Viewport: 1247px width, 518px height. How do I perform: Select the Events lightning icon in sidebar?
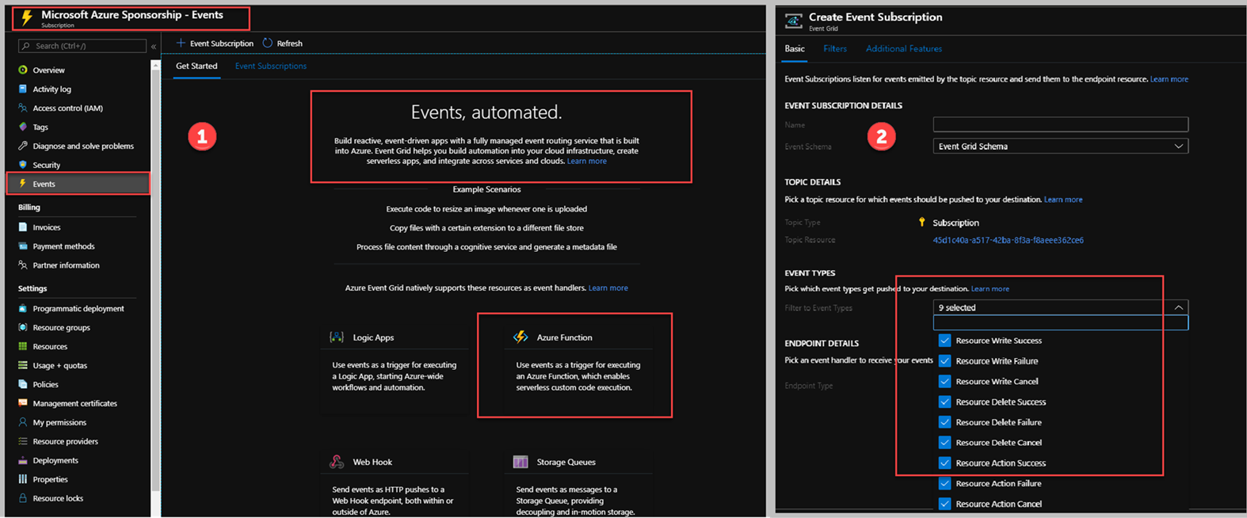pos(23,184)
